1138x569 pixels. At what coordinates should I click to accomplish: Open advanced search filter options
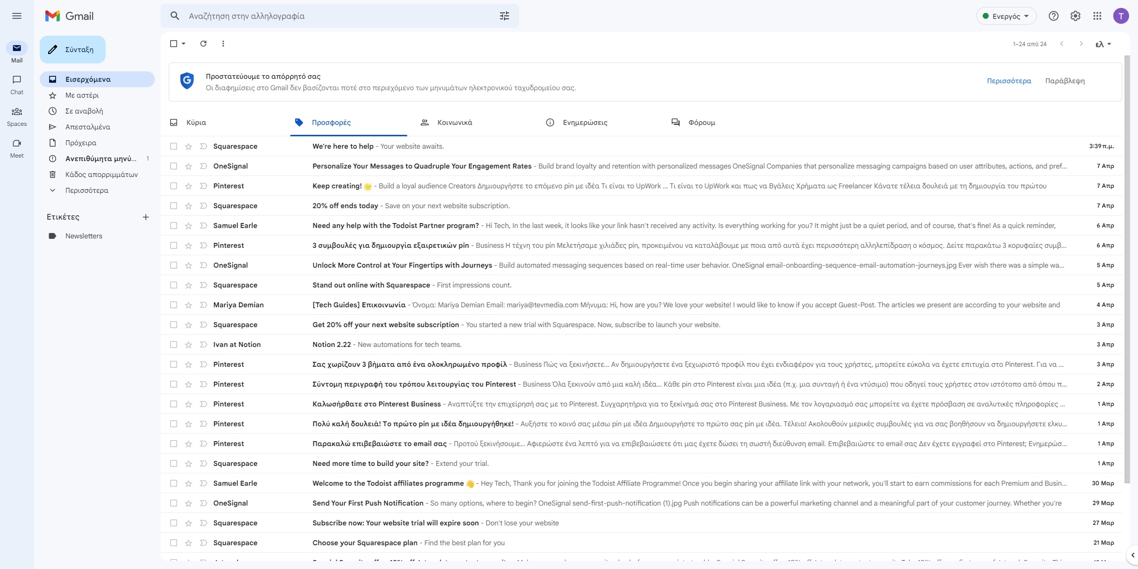[x=504, y=15]
